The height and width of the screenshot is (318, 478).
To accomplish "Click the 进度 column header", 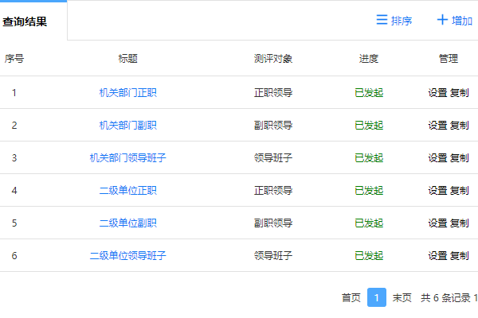I will click(x=369, y=58).
